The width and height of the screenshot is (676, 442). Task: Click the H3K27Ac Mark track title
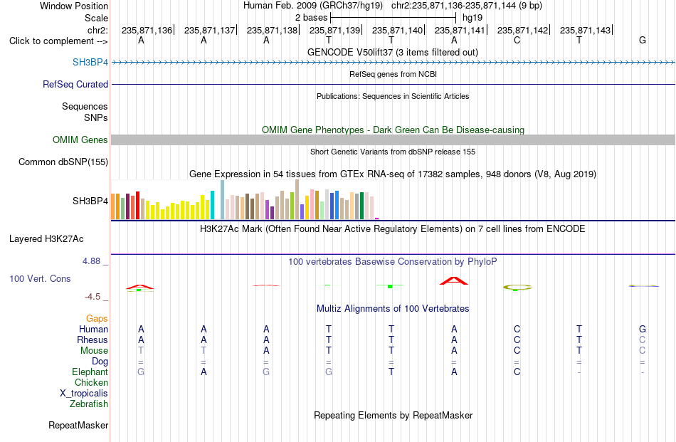pyautogui.click(x=393, y=229)
